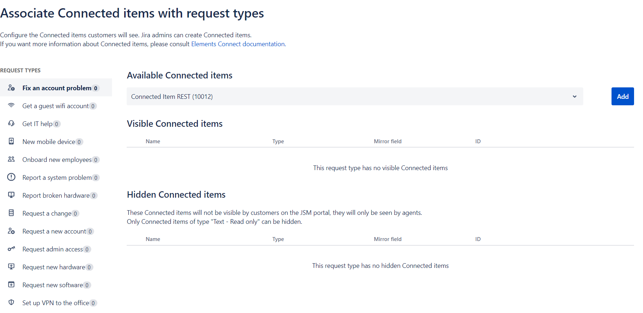This screenshot has width=643, height=313.
Task: Click the chevron arrow of the Connected Item select
Action: click(574, 96)
